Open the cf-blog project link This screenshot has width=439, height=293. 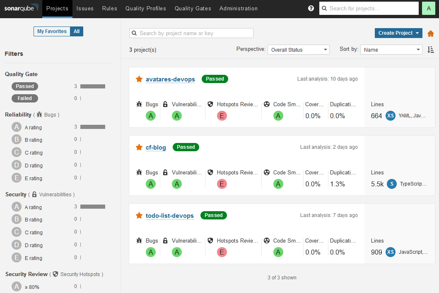[x=156, y=148]
